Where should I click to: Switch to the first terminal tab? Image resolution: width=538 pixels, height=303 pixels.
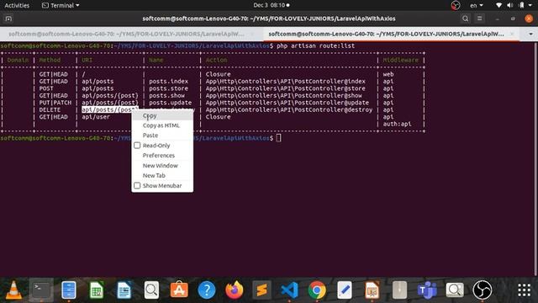131,34
